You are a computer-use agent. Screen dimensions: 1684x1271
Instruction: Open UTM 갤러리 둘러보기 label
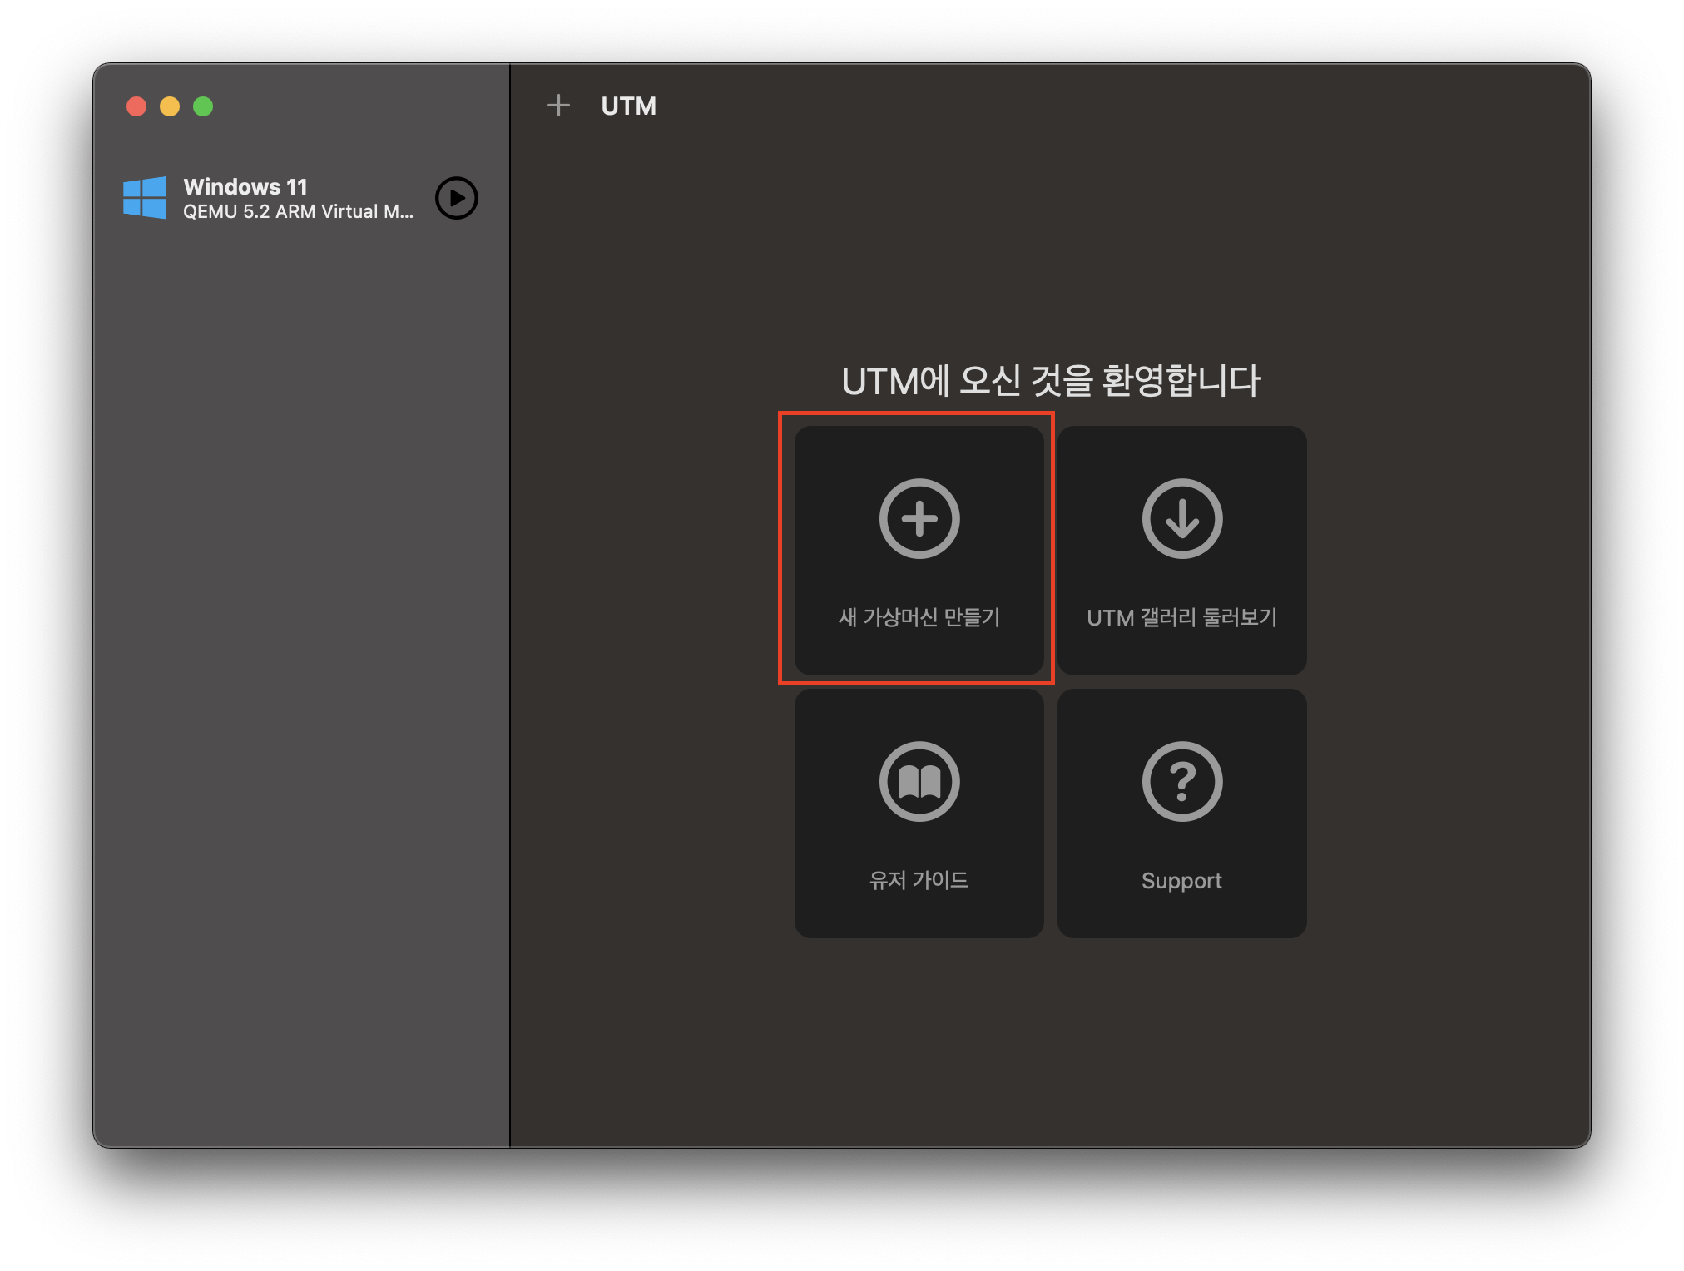coord(1181,617)
